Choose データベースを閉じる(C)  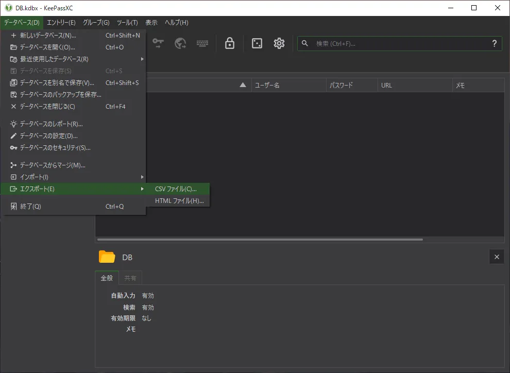[x=73, y=107]
